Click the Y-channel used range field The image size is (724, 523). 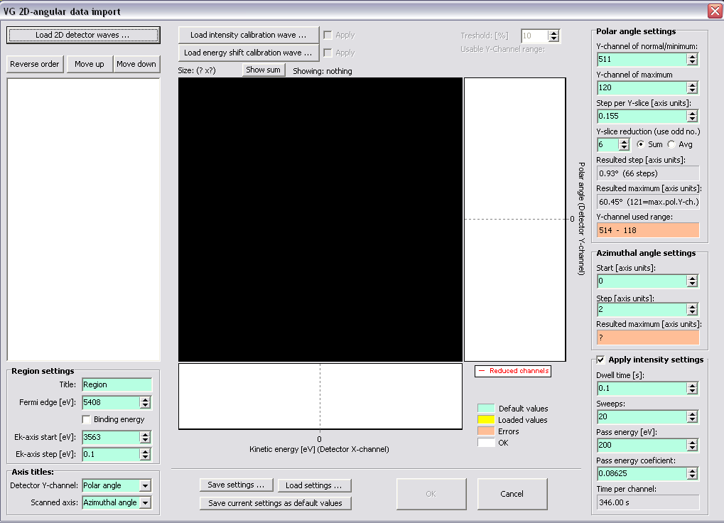tap(648, 230)
